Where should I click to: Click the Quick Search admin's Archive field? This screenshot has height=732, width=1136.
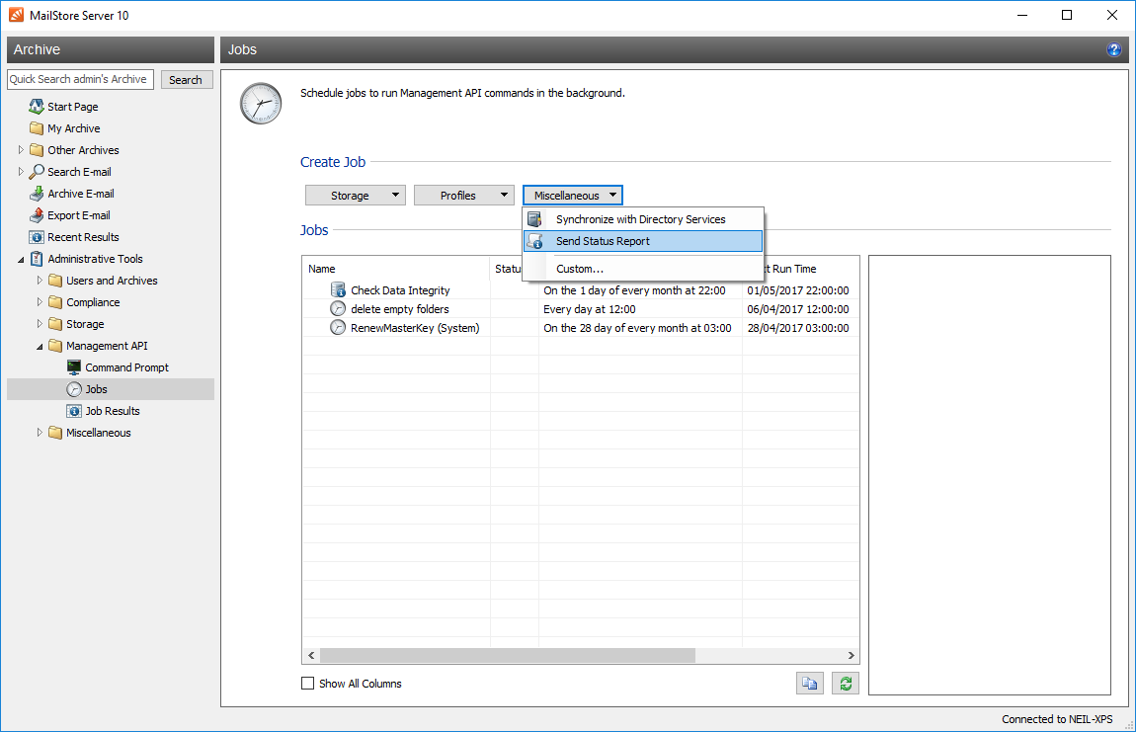pyautogui.click(x=80, y=80)
